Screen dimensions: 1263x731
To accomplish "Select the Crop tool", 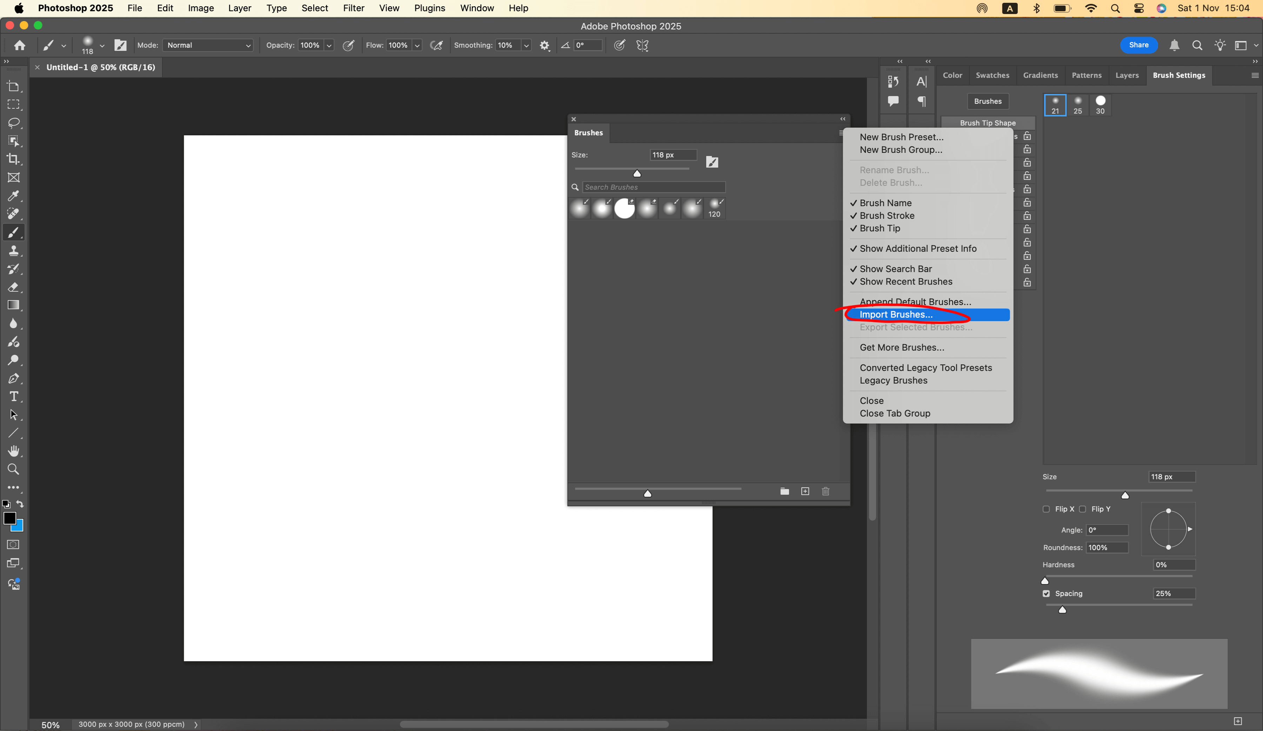I will coord(14,159).
